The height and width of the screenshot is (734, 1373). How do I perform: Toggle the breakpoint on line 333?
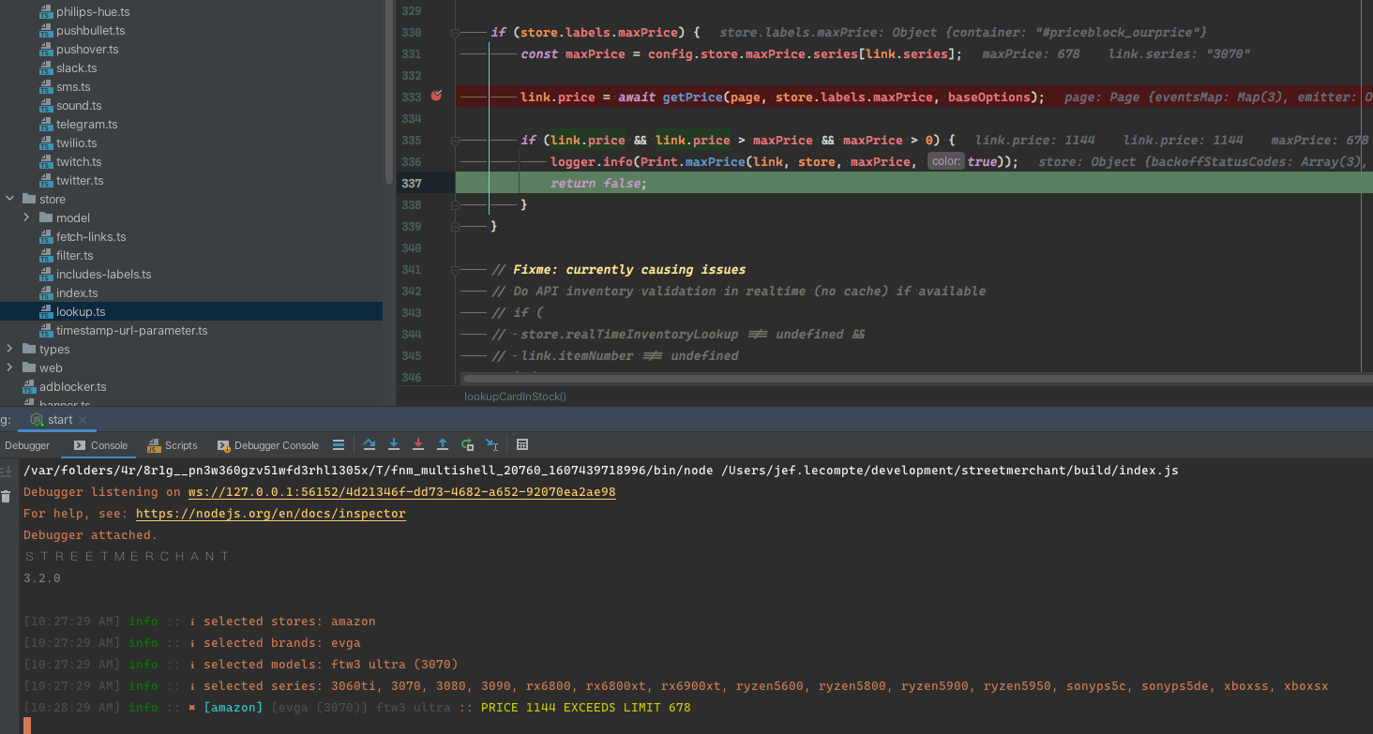click(x=436, y=97)
